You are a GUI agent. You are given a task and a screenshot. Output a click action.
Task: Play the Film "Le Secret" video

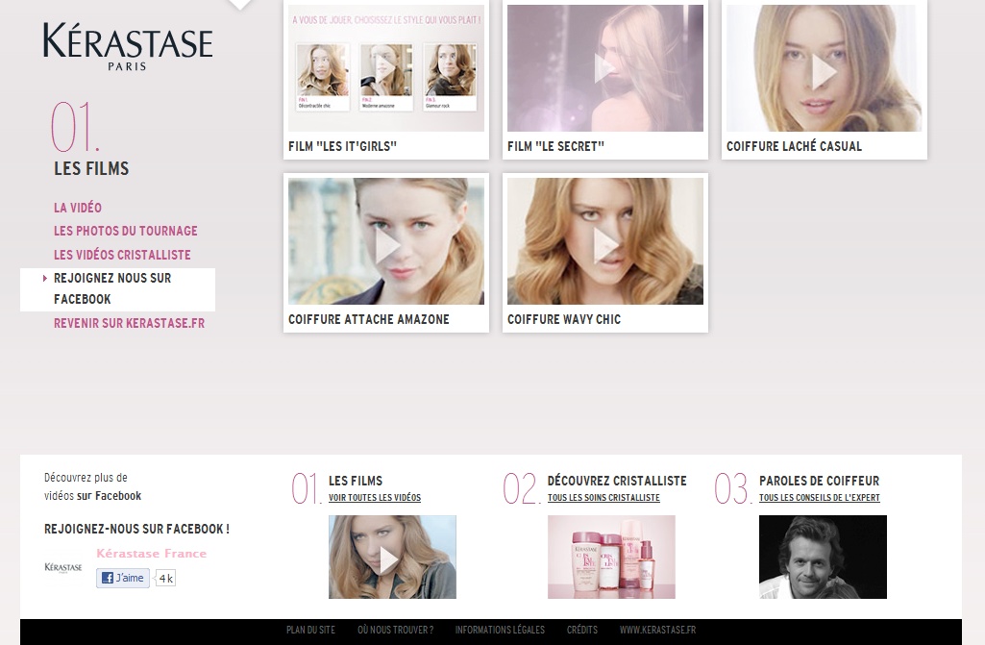pos(605,68)
